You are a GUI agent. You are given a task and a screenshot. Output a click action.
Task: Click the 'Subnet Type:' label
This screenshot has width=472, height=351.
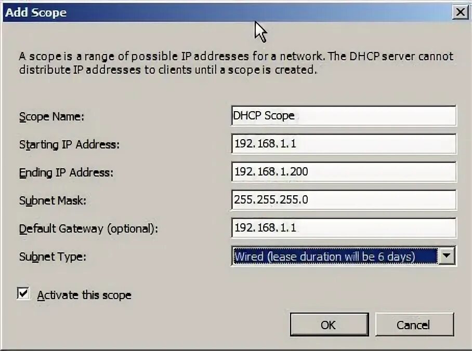[x=53, y=257]
